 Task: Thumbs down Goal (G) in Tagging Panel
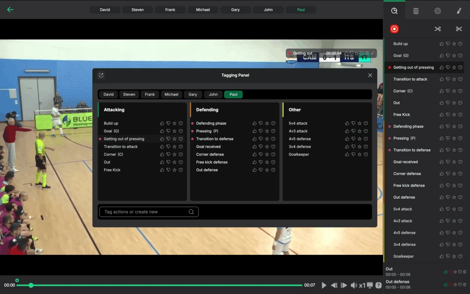pos(168,131)
